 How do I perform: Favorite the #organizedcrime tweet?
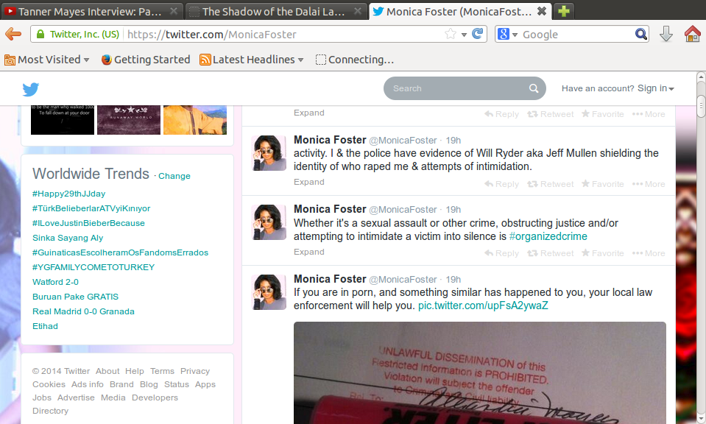pyautogui.click(x=602, y=253)
